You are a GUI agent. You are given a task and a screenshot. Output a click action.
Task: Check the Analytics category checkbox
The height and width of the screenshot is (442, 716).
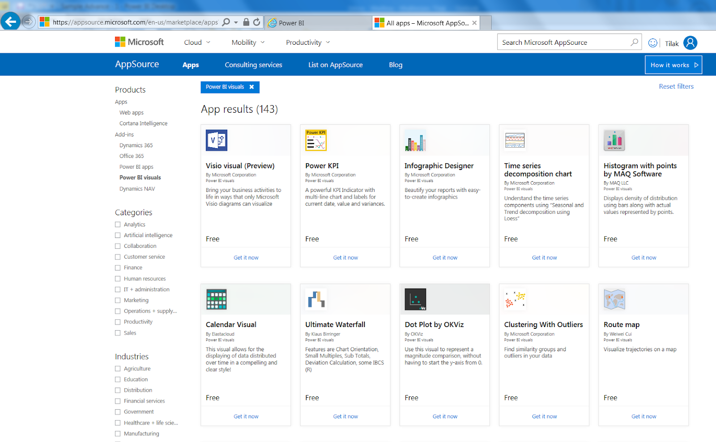point(118,225)
